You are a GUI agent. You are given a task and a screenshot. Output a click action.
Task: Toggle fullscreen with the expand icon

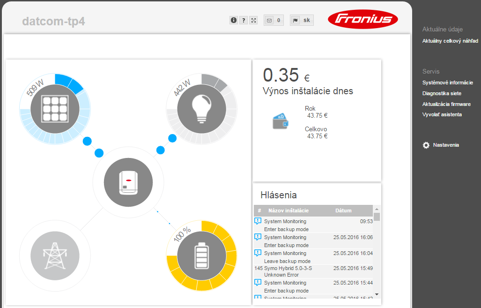click(254, 20)
